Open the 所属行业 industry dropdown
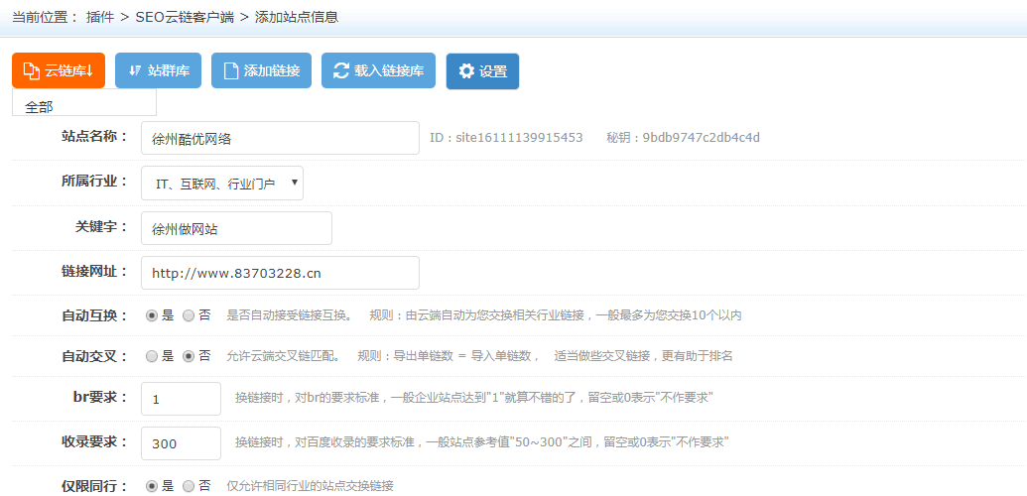Viewport: 1027px width, 496px height. point(222,184)
